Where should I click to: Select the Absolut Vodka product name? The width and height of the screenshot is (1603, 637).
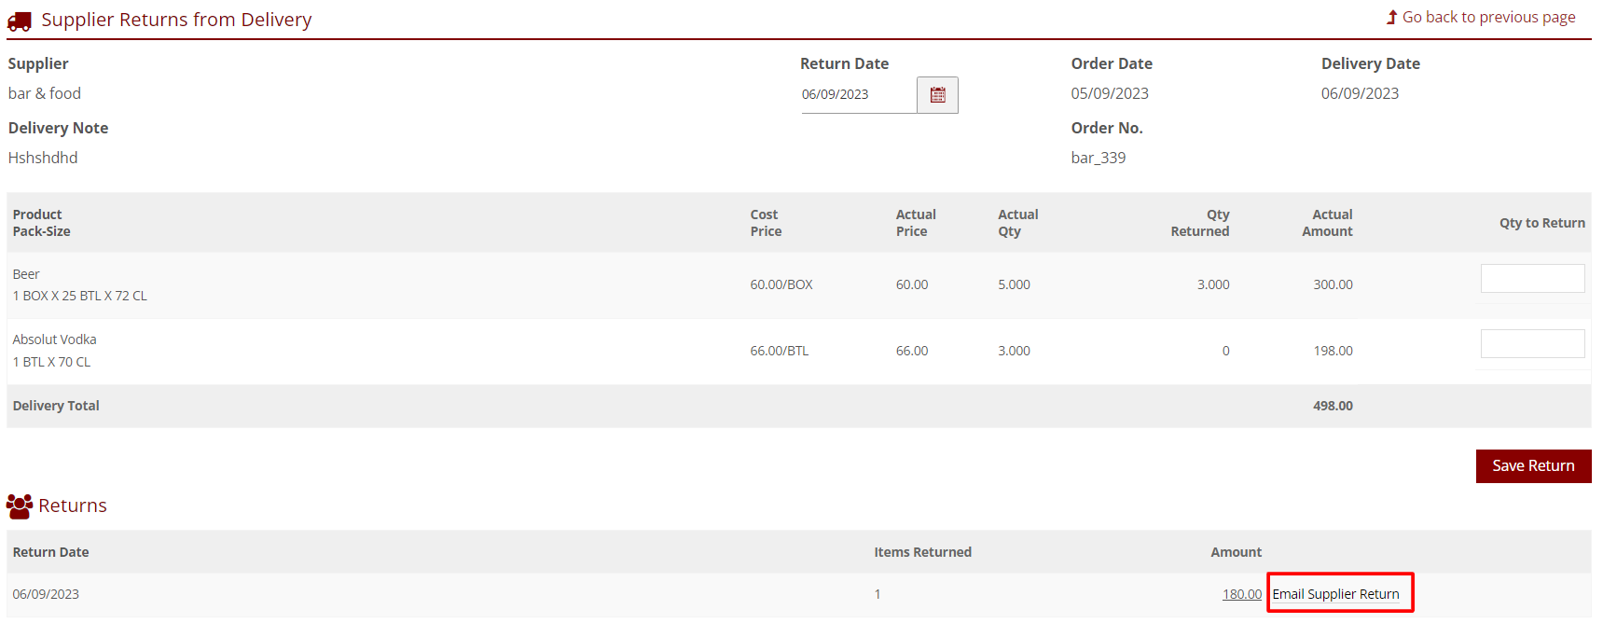[54, 339]
